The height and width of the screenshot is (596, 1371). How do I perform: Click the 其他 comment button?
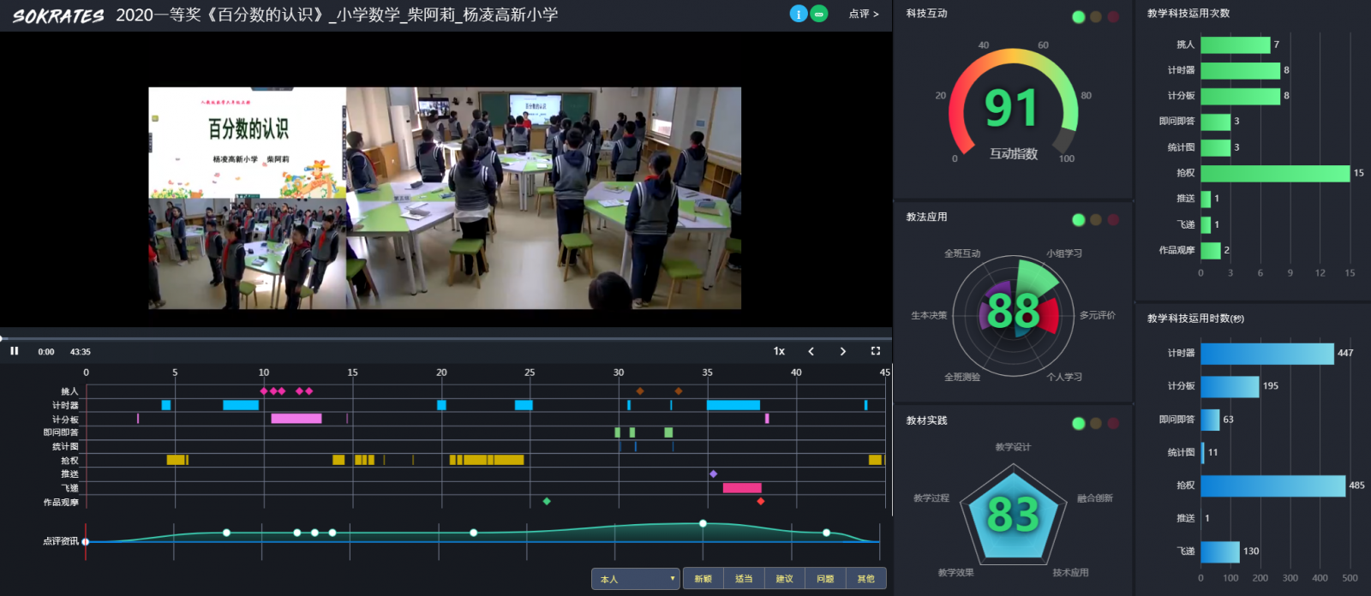(x=865, y=579)
